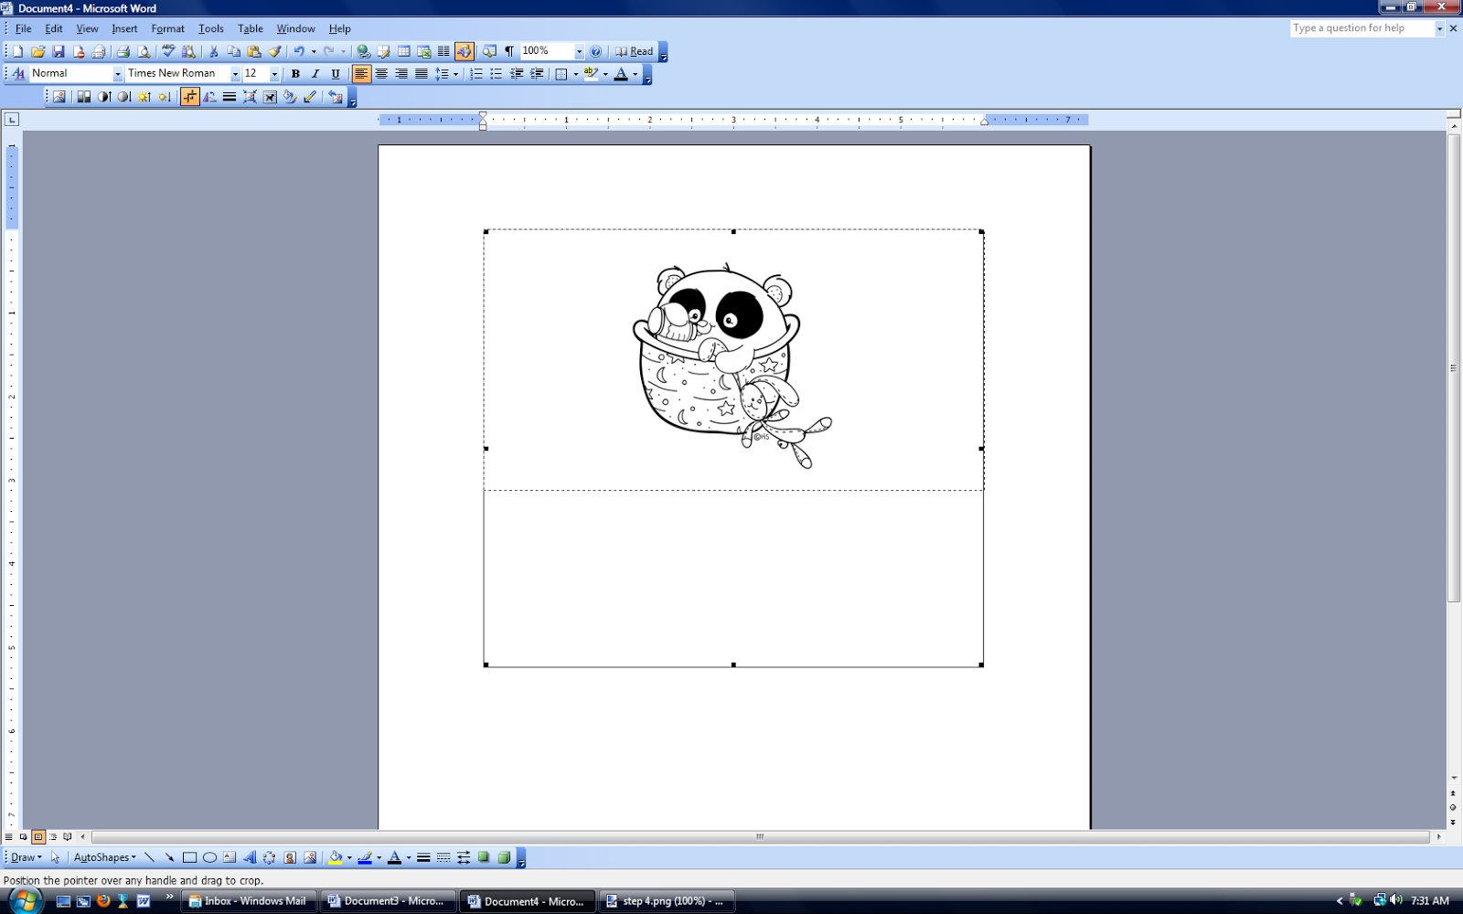
Task: Increase contrast using the More Contrast icon
Action: coord(105,96)
